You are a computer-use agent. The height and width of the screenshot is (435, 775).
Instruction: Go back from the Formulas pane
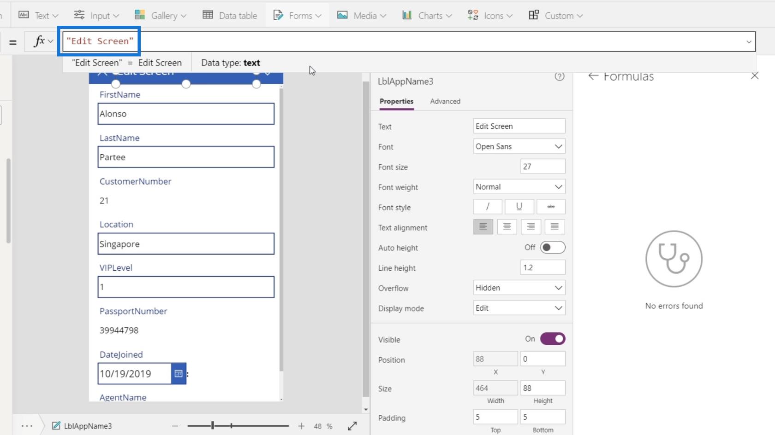click(593, 76)
